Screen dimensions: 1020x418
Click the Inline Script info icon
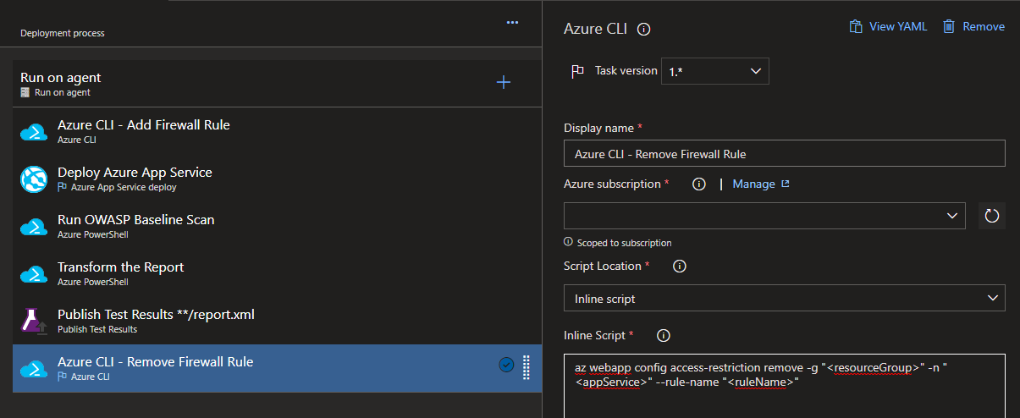point(664,335)
